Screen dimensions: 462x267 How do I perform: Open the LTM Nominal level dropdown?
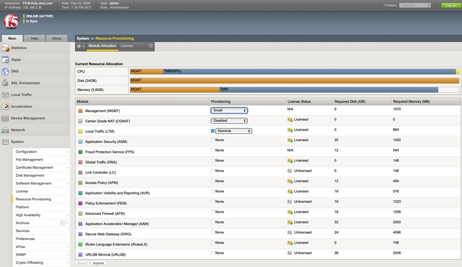tap(234, 131)
